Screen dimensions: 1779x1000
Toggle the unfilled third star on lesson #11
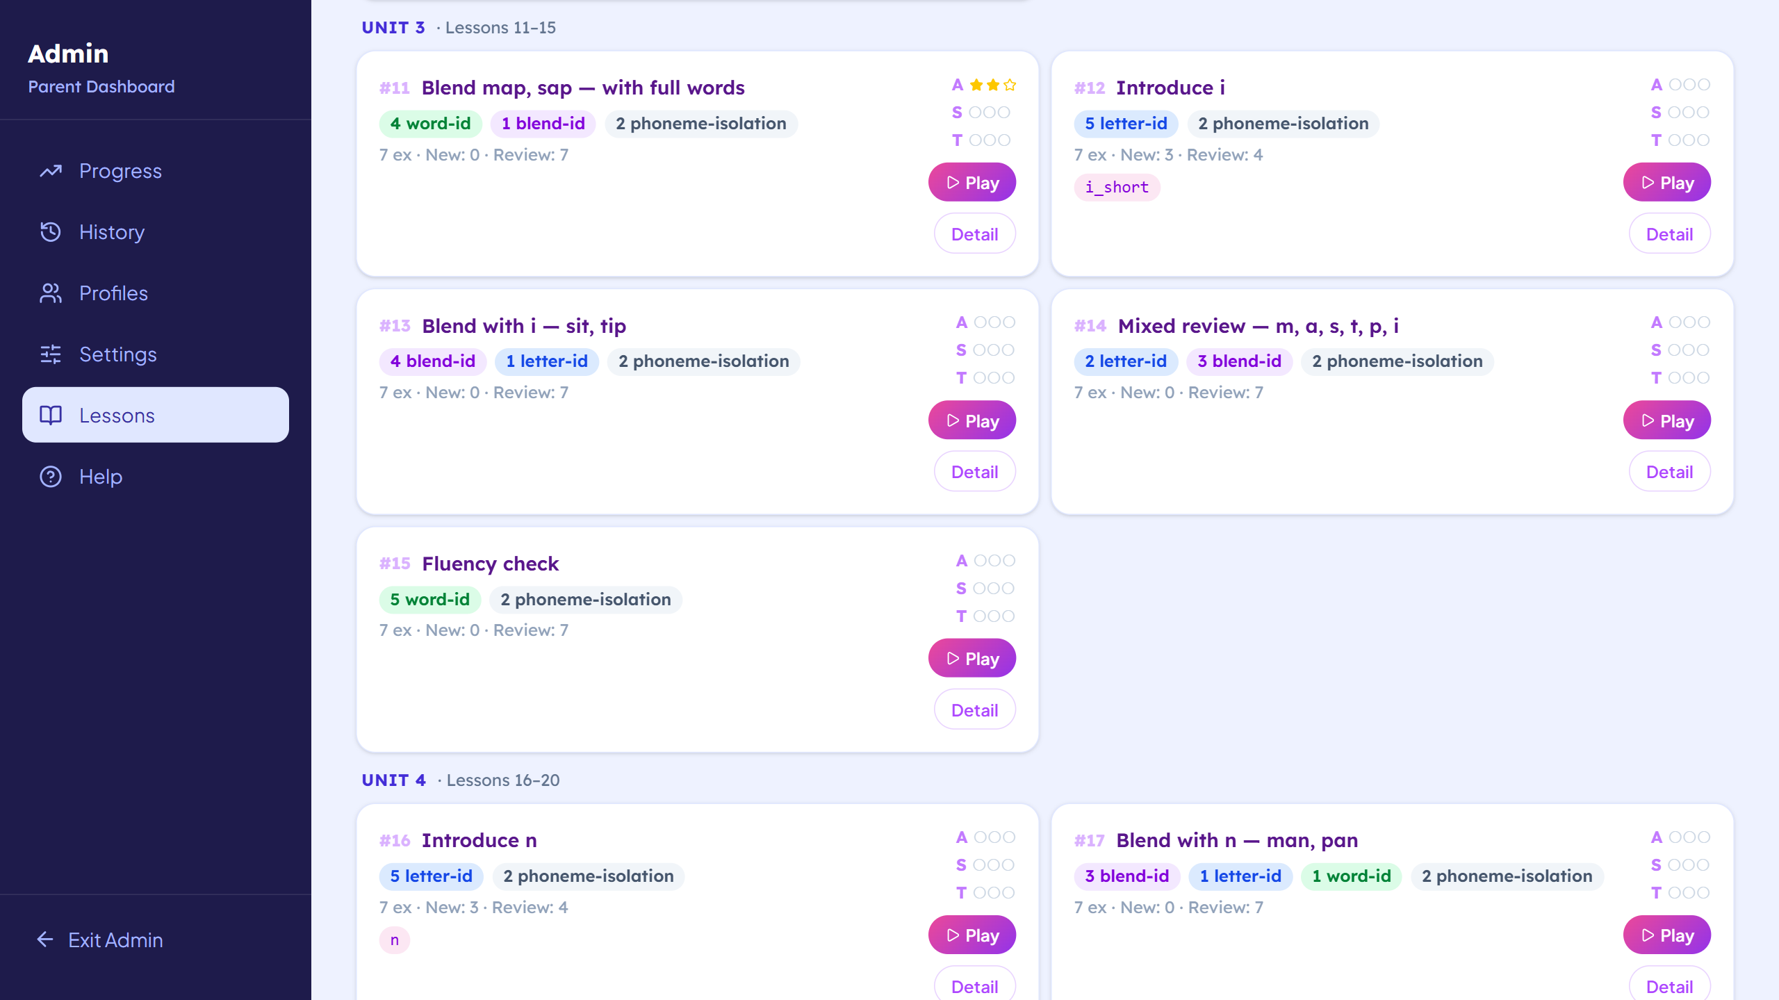(x=1010, y=84)
